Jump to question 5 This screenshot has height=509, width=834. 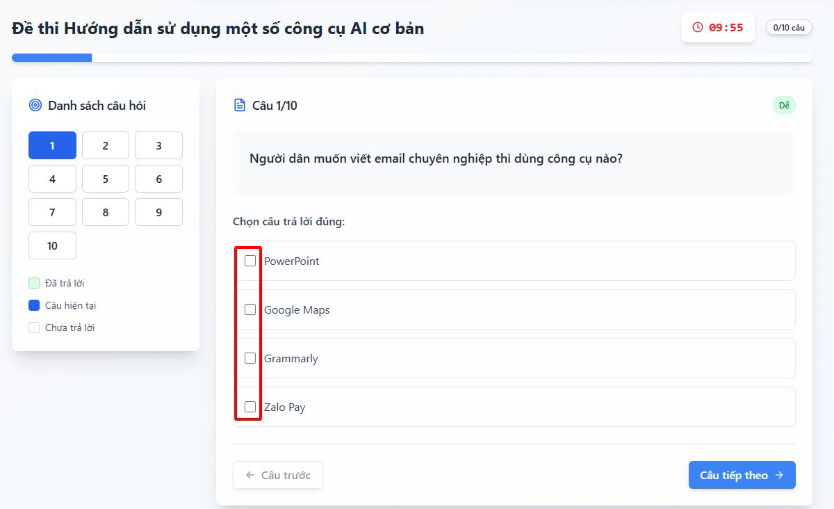[x=106, y=179]
